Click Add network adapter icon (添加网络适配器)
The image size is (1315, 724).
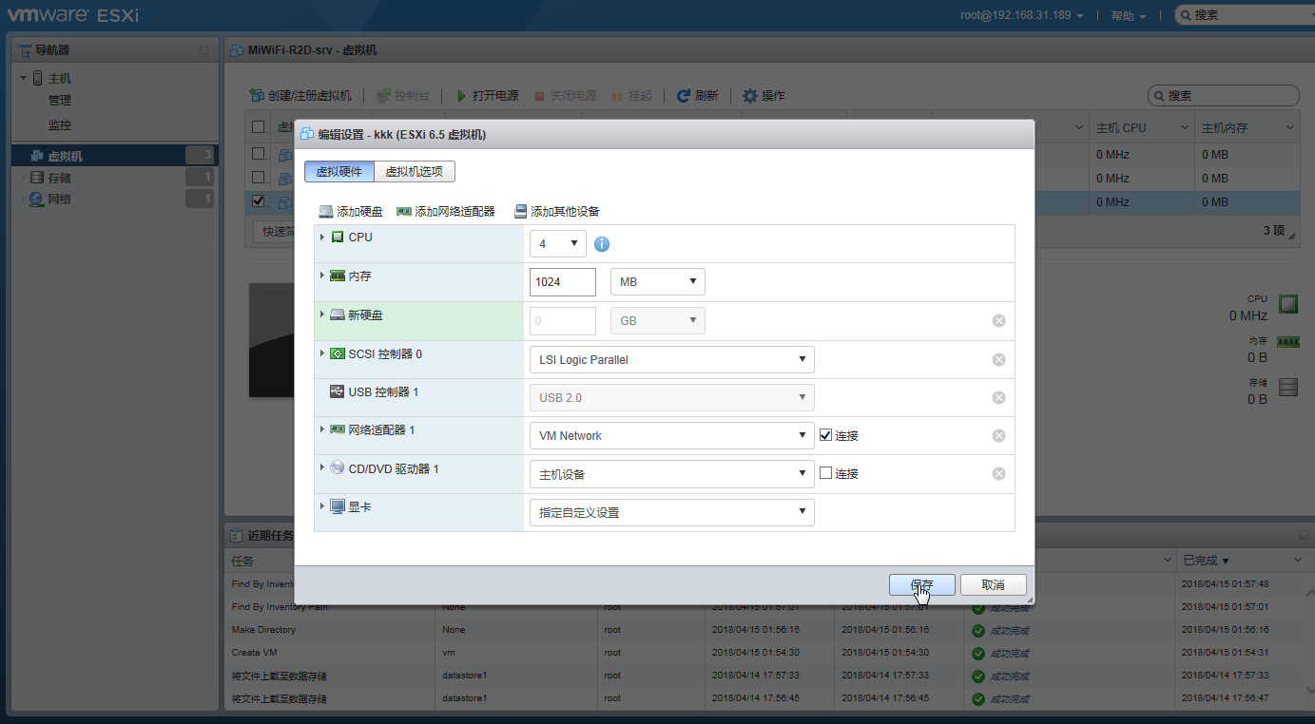tap(404, 212)
